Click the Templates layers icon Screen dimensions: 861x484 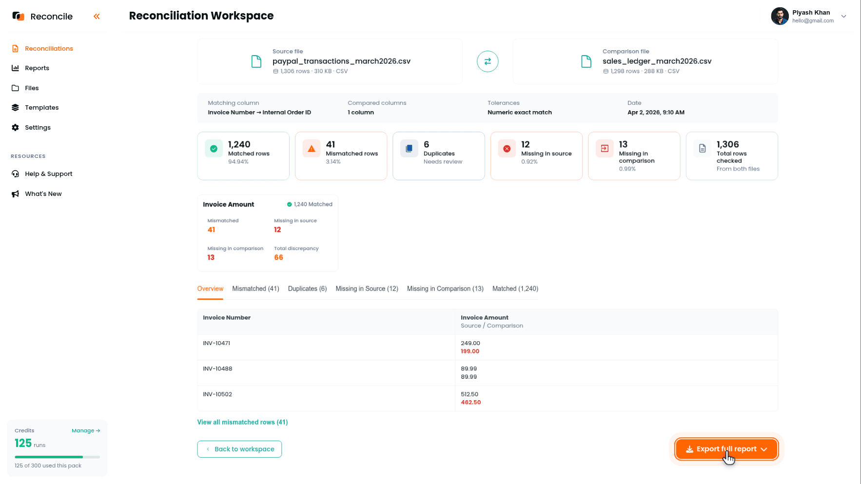(x=15, y=108)
